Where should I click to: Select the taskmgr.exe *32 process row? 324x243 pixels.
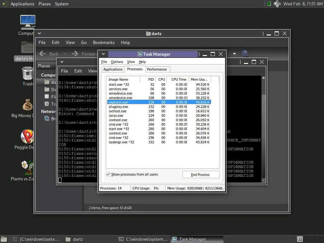(159, 142)
